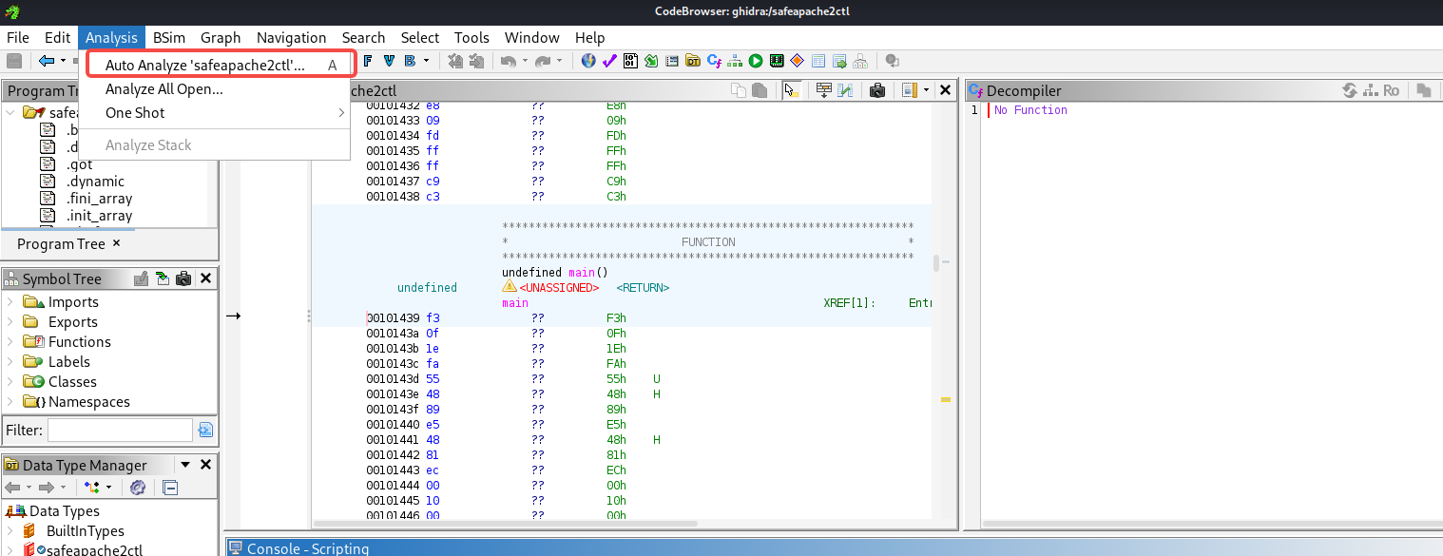Open the dropdown arrow beside the B icon
The height and width of the screenshot is (556, 1443).
pyautogui.click(x=426, y=61)
